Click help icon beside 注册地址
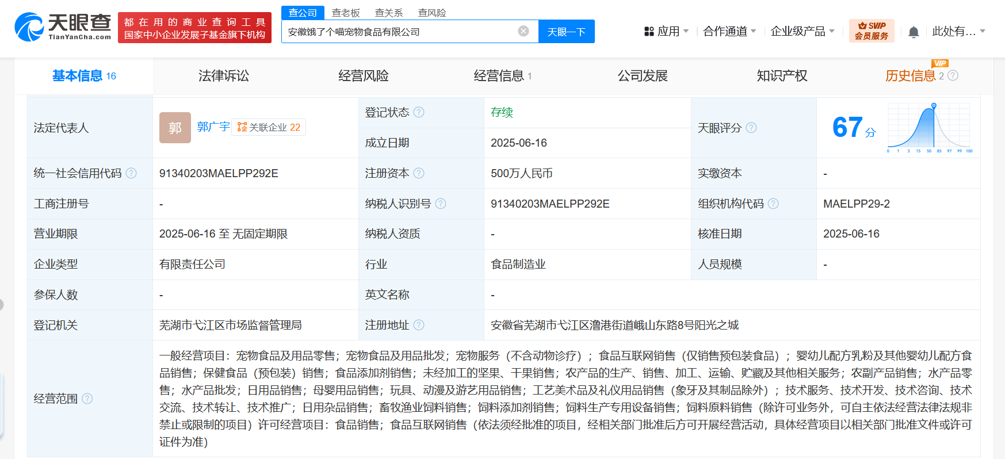The image size is (1005, 459). [419, 325]
